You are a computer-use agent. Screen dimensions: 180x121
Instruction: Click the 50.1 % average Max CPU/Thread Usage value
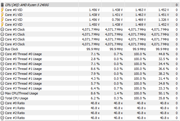coord(164,93)
